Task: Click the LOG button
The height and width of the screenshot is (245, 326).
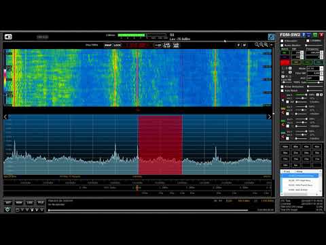Action: [30, 202]
